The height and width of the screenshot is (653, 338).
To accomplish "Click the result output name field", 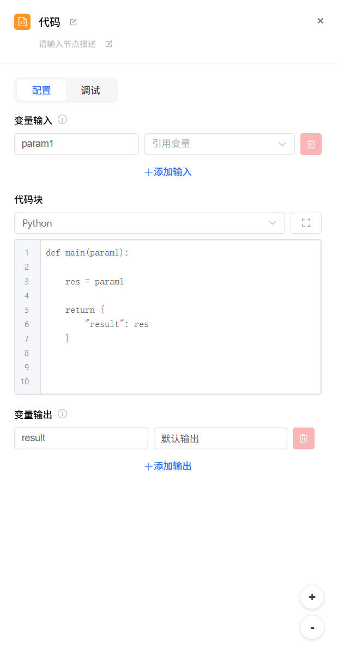I will click(81, 438).
